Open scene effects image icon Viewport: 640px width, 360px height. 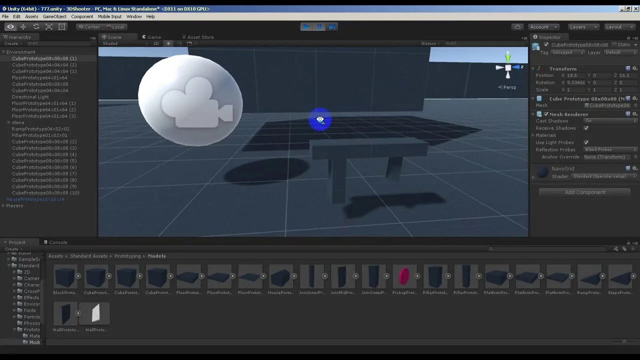coord(189,43)
